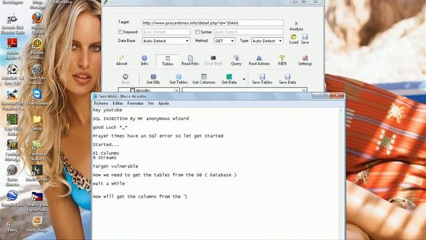Viewport: 426px width, 240px height.
Task: Click the '41 Columns' line in Notepad
Action: [x=106, y=153]
